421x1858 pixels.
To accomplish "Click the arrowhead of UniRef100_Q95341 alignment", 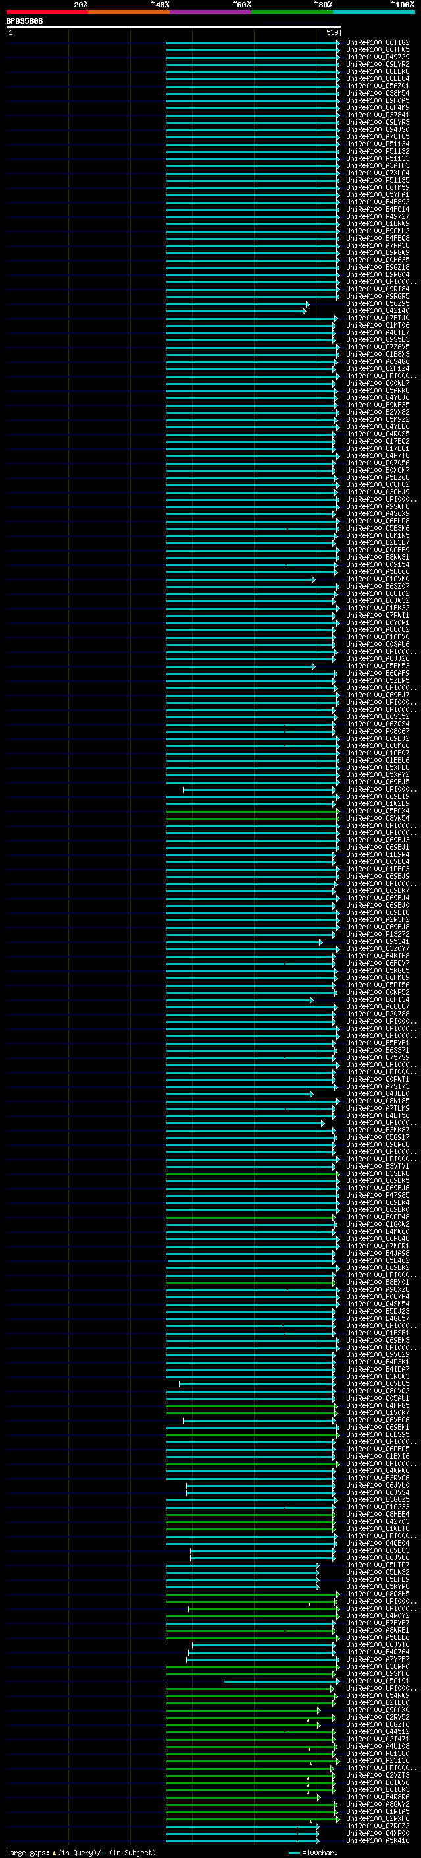I will (321, 941).
